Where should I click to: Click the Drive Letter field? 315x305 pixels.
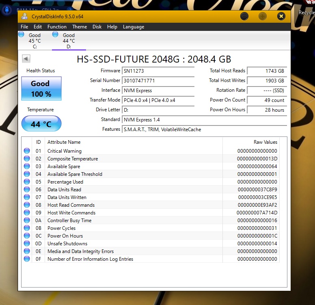point(158,110)
